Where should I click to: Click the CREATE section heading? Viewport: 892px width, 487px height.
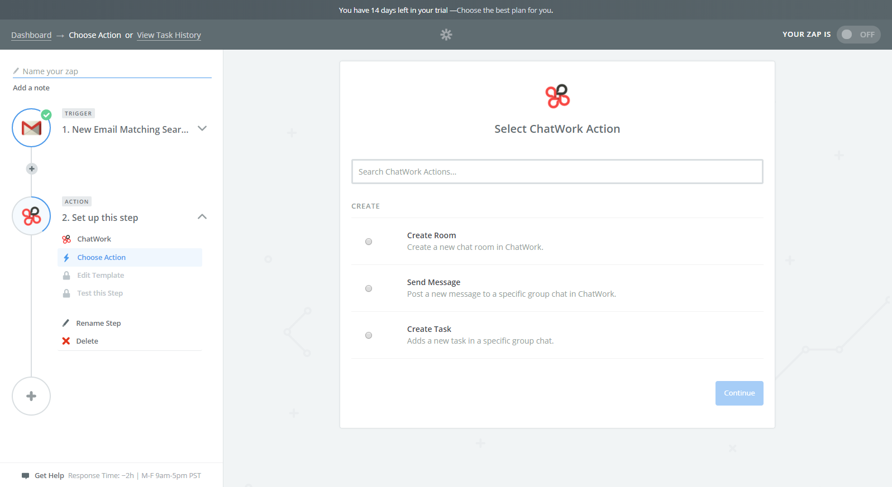(x=365, y=206)
